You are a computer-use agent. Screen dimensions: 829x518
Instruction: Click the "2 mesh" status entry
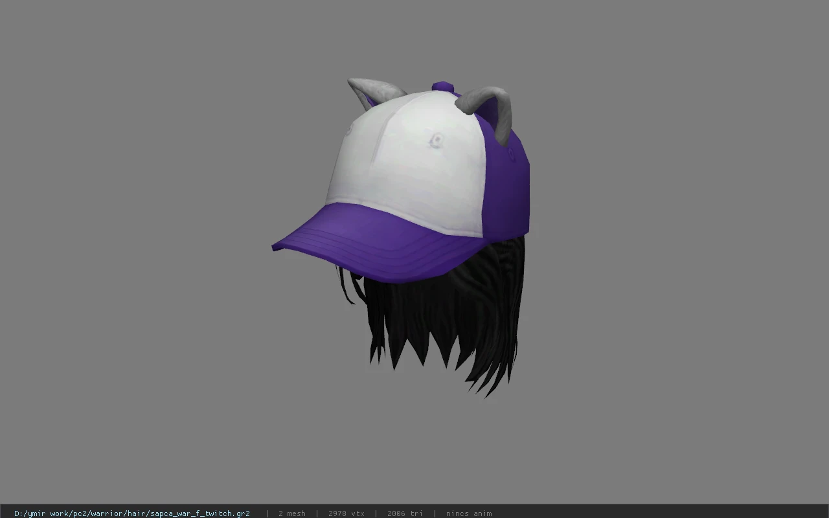[x=292, y=513]
